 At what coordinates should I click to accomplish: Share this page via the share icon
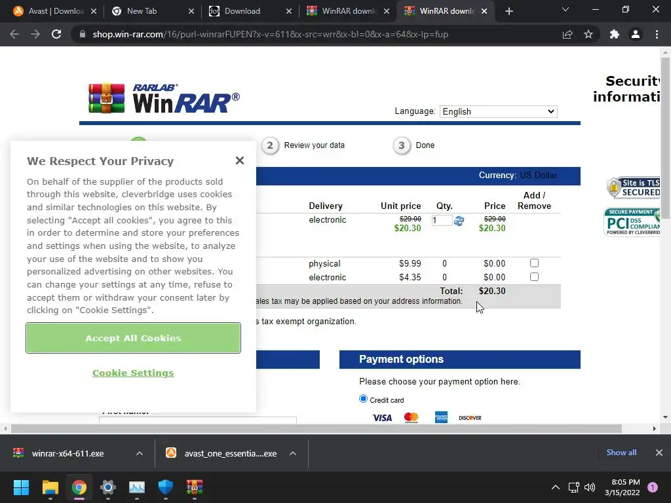click(x=567, y=34)
